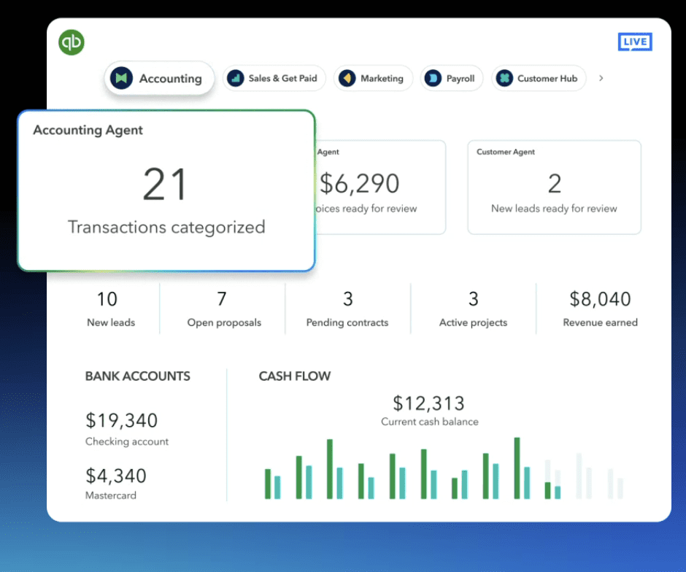Open the Accounting Agent card
The width and height of the screenshot is (686, 572).
pyautogui.click(x=166, y=190)
